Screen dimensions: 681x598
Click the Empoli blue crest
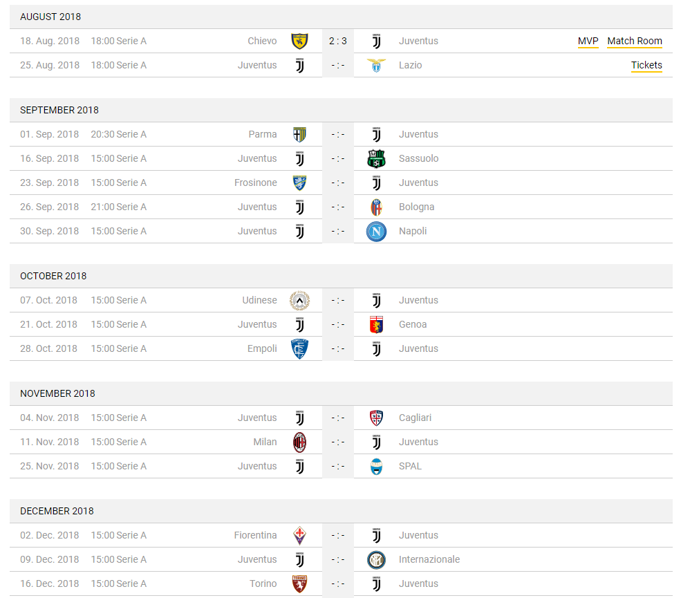click(x=299, y=348)
